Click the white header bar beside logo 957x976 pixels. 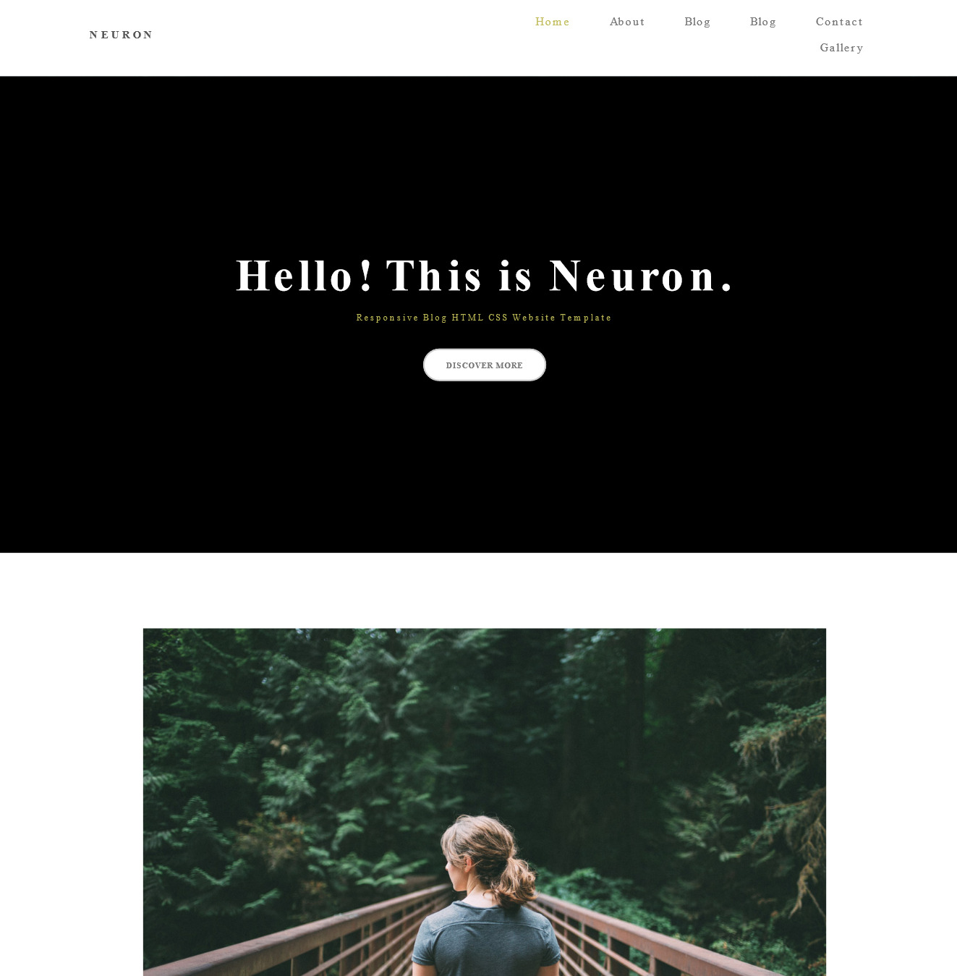pos(326,36)
